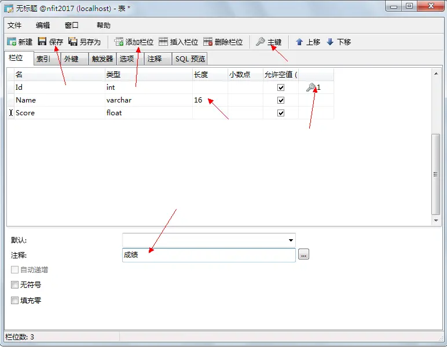Click the 小数点 column header
447x347 pixels.
(x=246, y=75)
